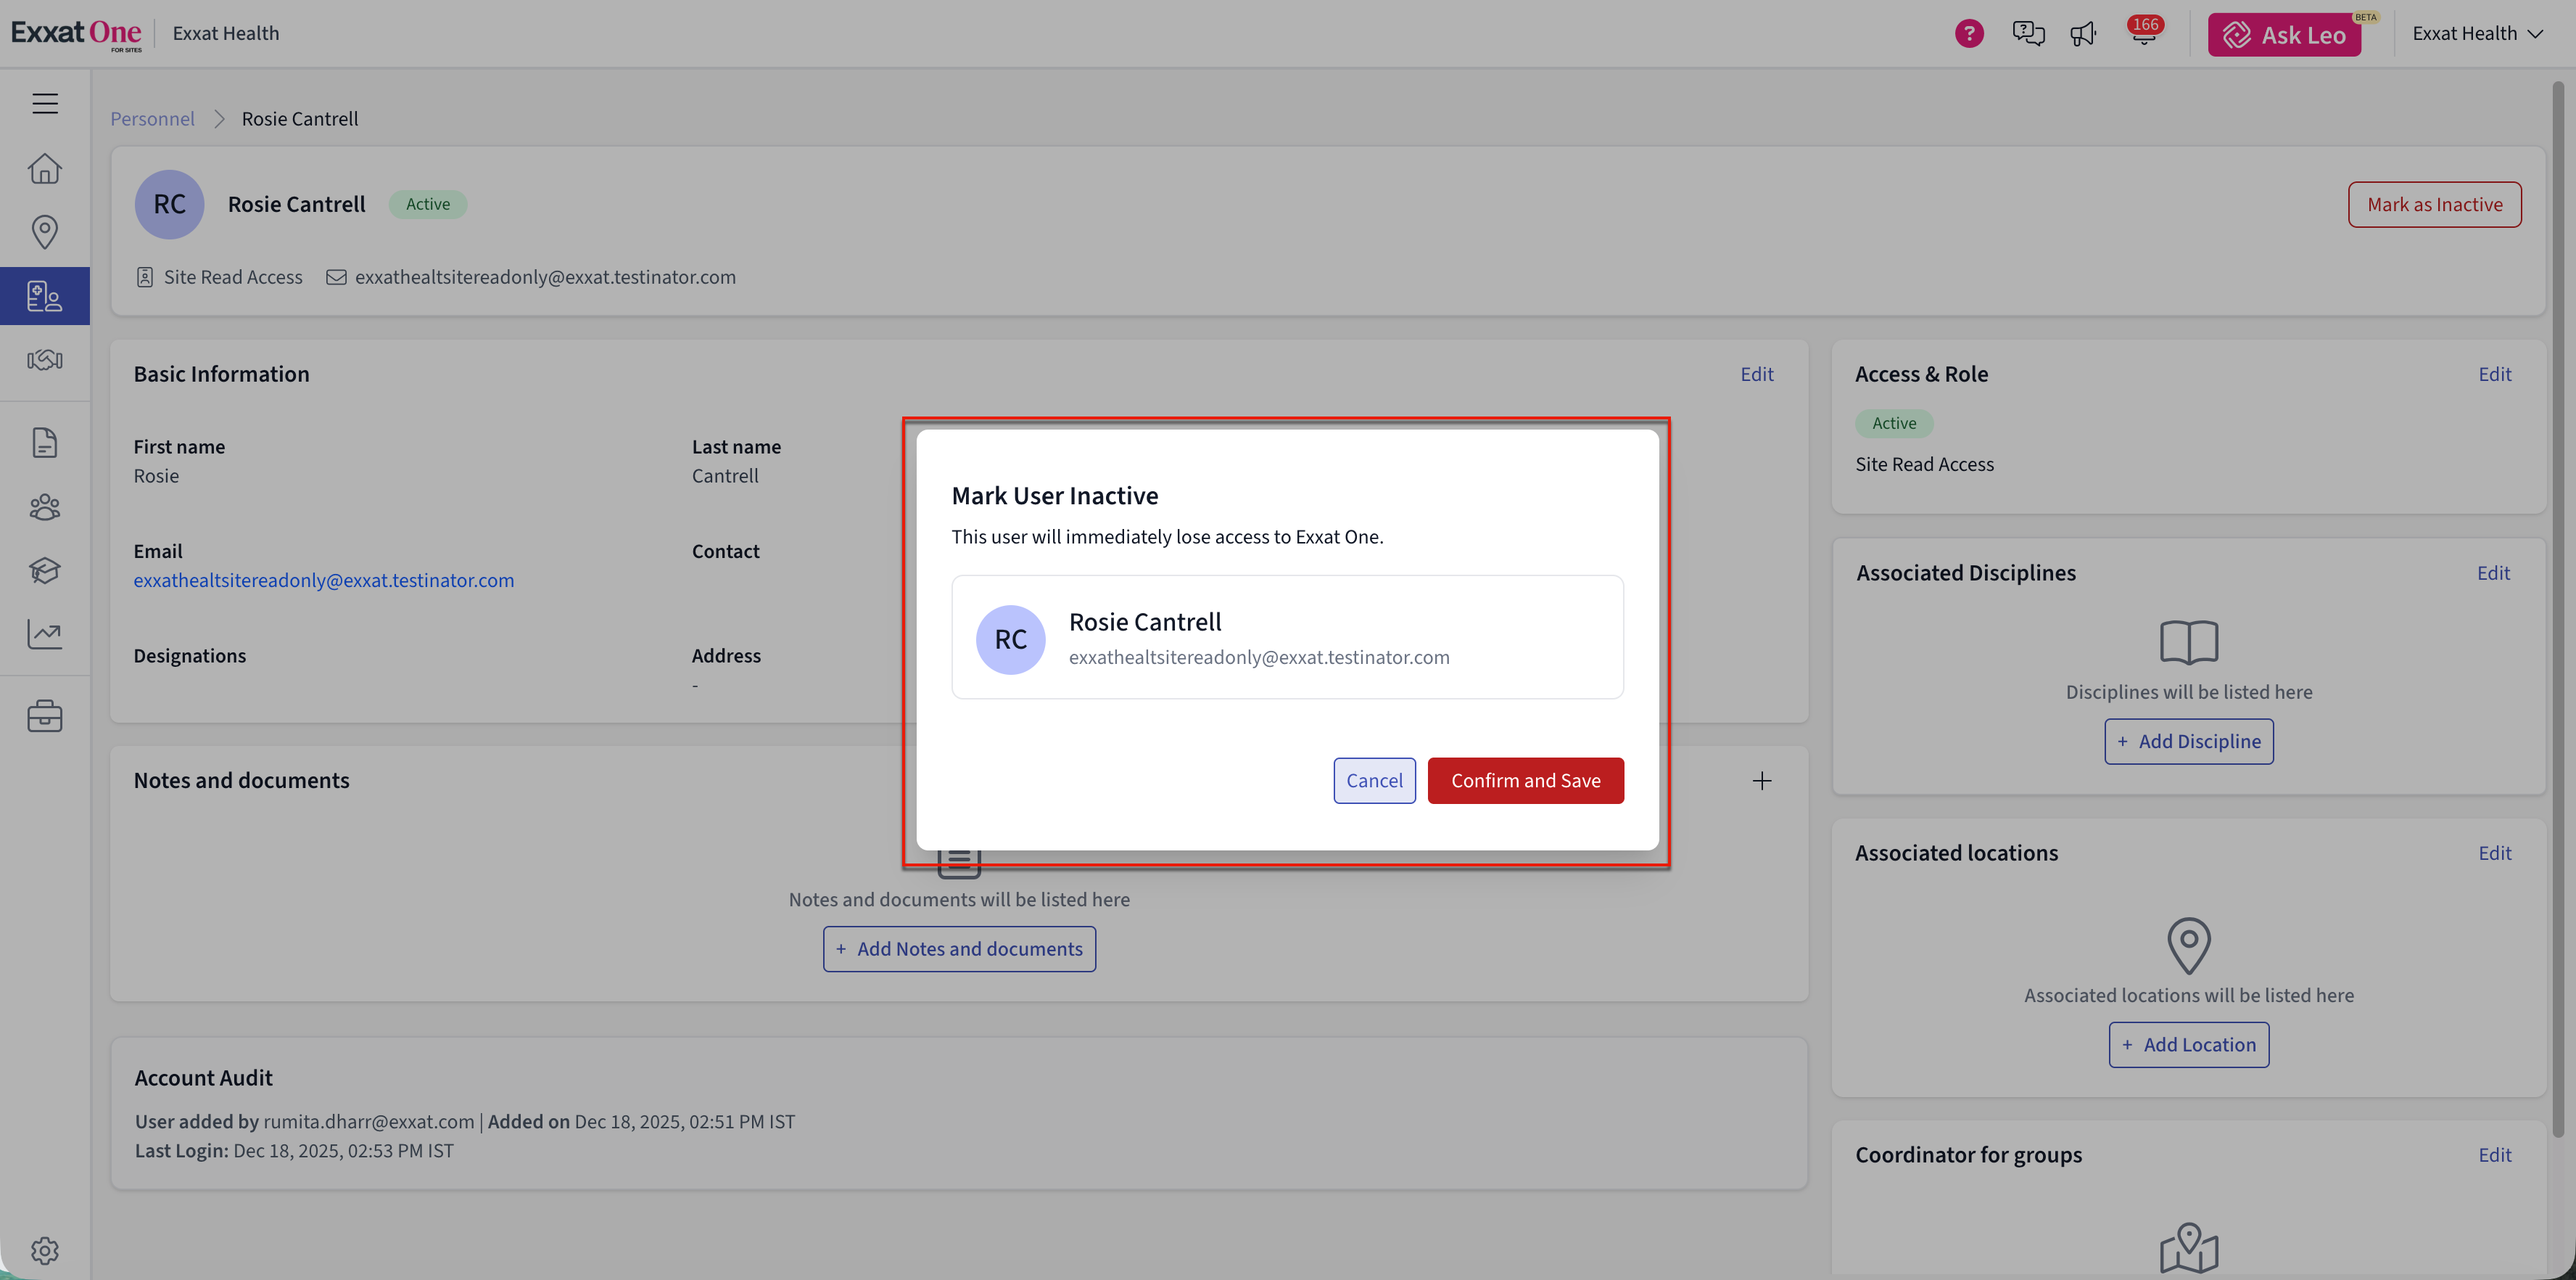Open notifications with 166 badge
2576x1280 pixels.
pyautogui.click(x=2144, y=31)
